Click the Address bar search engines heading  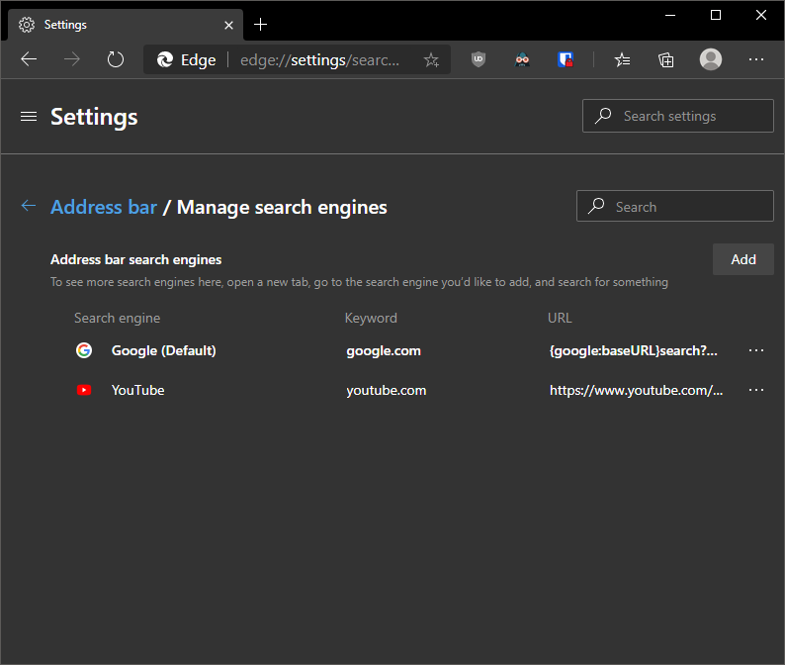[x=135, y=259]
